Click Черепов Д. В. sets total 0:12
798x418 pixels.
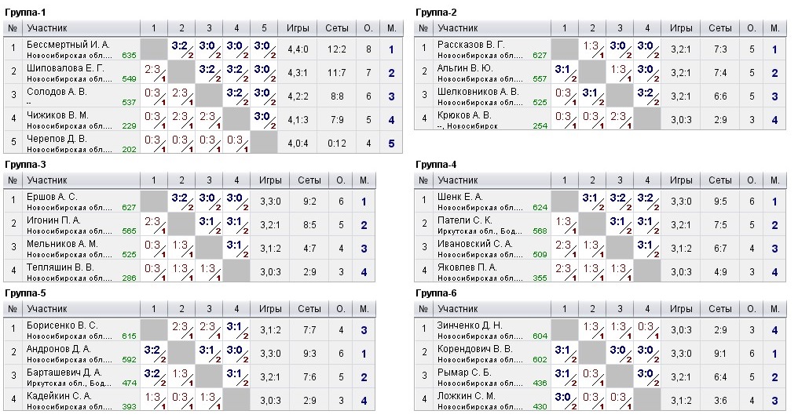pos(337,143)
